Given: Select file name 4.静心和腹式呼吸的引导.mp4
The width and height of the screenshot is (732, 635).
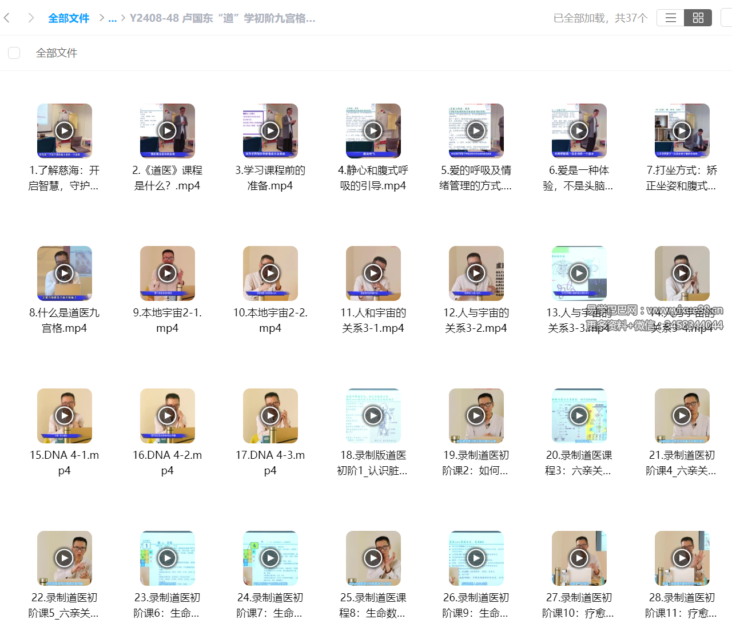Looking at the screenshot, I should (373, 178).
